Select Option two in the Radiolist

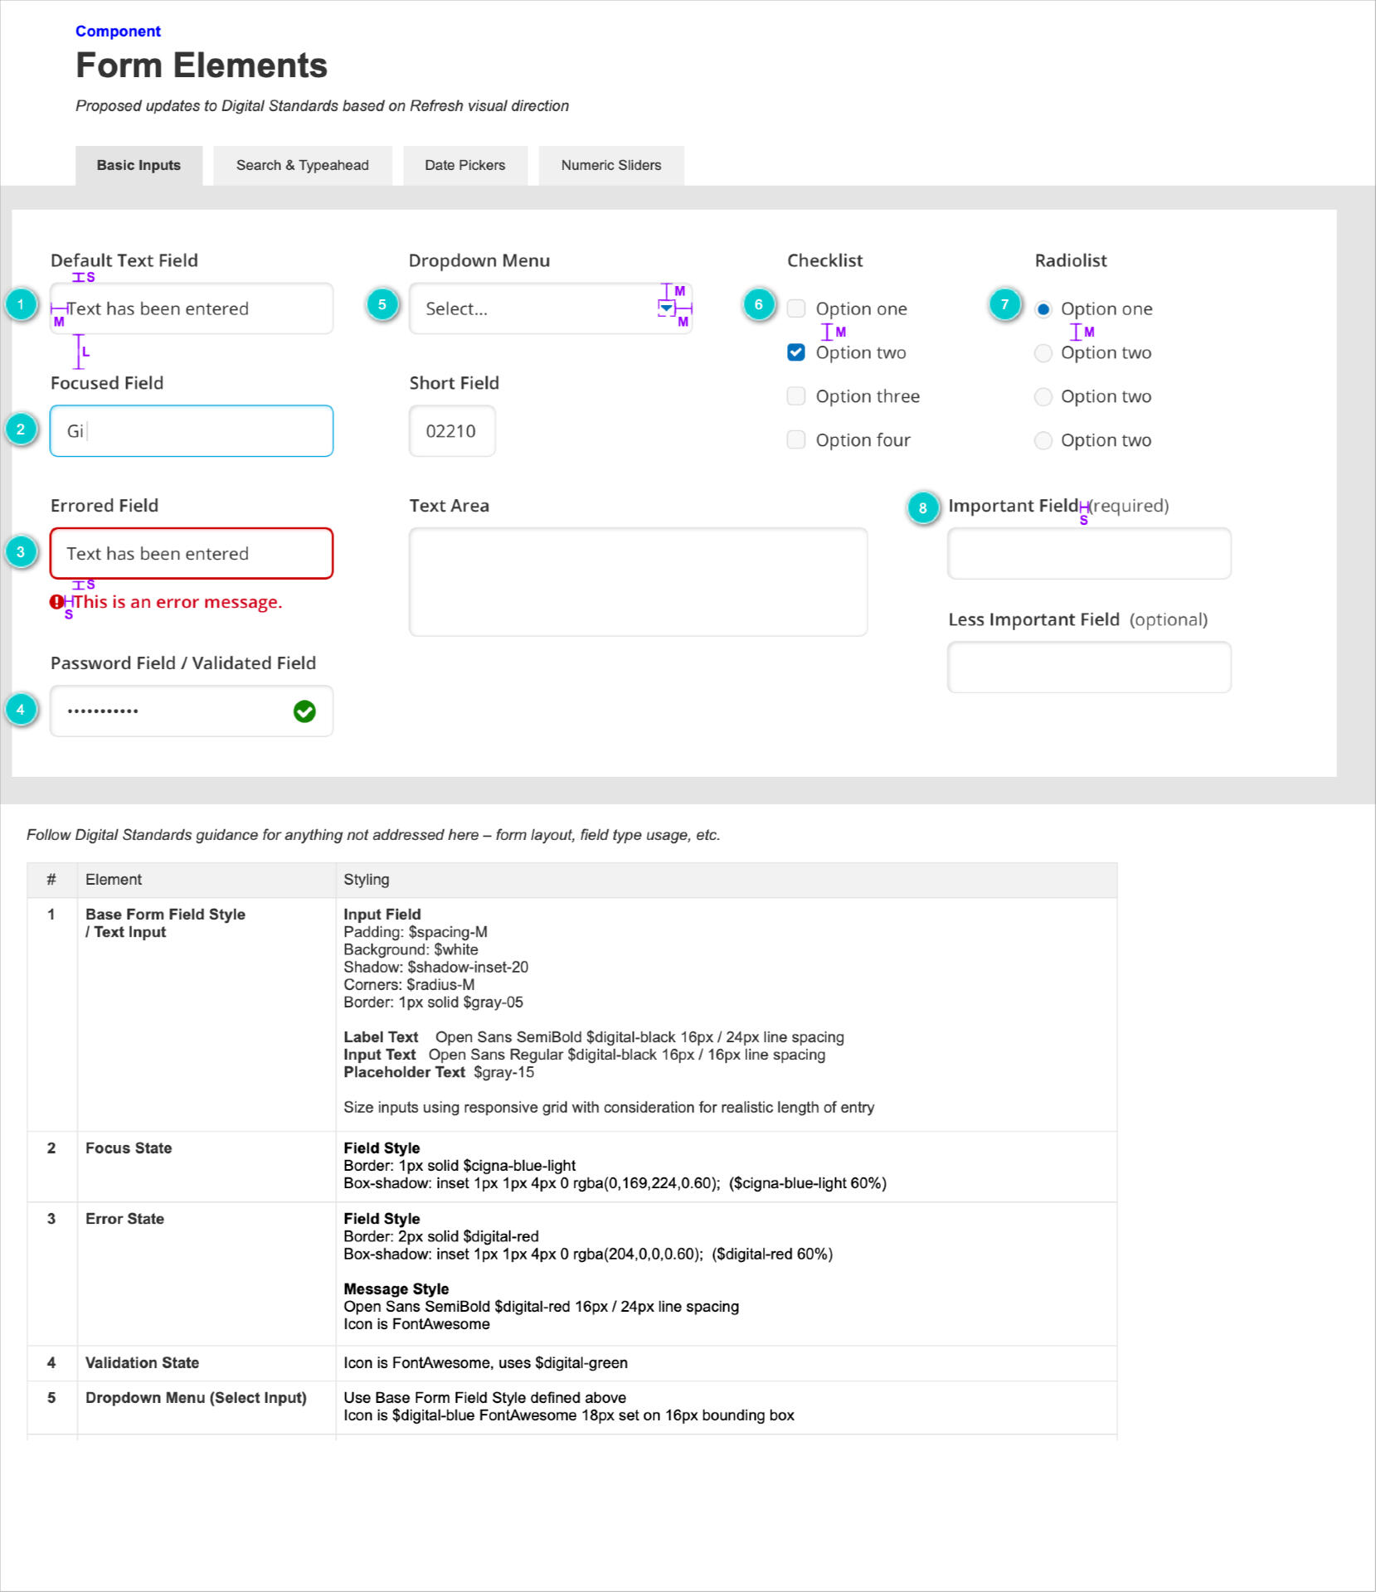[x=1043, y=352]
